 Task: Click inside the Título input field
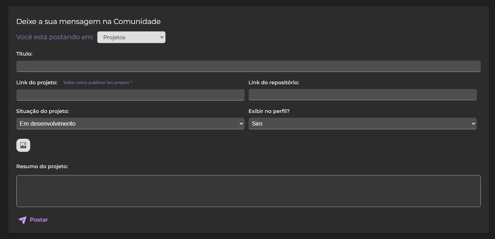[249, 66]
